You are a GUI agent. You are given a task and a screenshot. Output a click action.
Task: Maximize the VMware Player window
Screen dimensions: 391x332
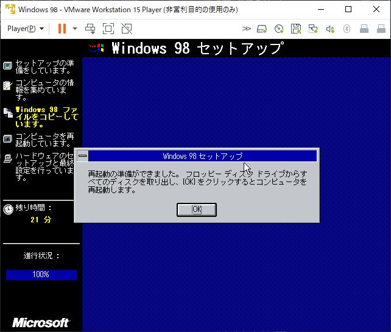[348, 10]
